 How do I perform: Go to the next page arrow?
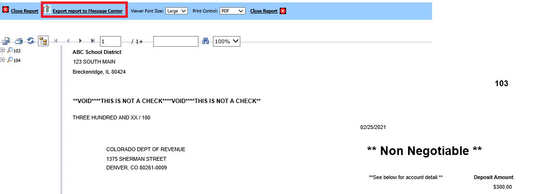[80, 41]
